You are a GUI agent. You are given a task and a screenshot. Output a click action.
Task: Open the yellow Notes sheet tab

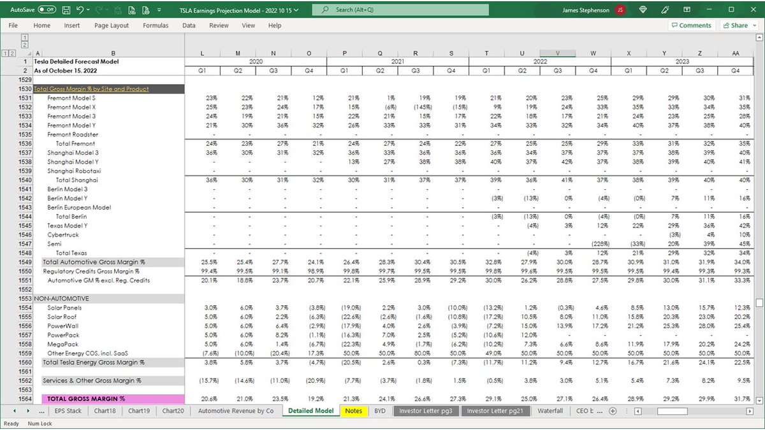354,411
